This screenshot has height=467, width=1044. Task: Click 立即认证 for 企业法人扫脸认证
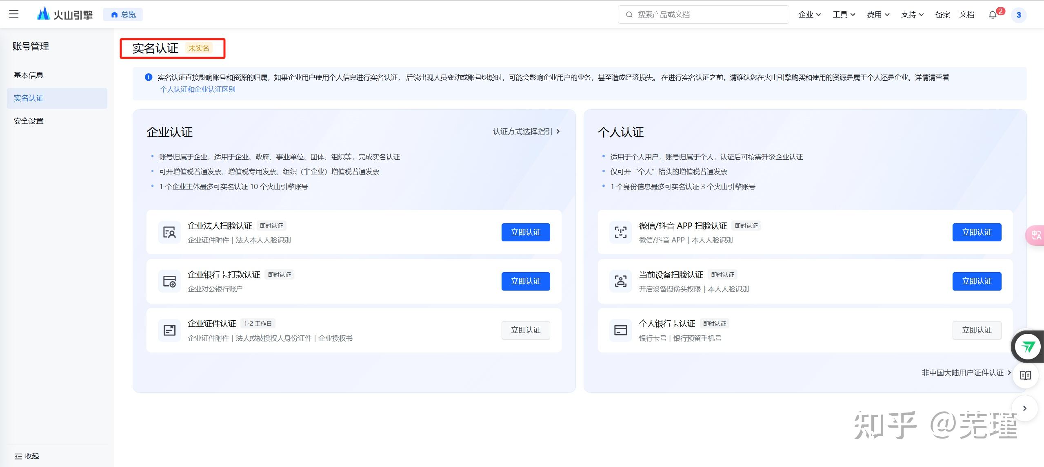coord(525,232)
